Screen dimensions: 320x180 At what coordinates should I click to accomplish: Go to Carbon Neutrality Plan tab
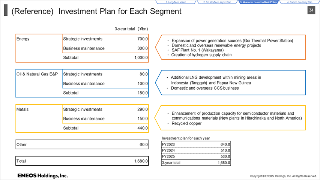point(300,2)
